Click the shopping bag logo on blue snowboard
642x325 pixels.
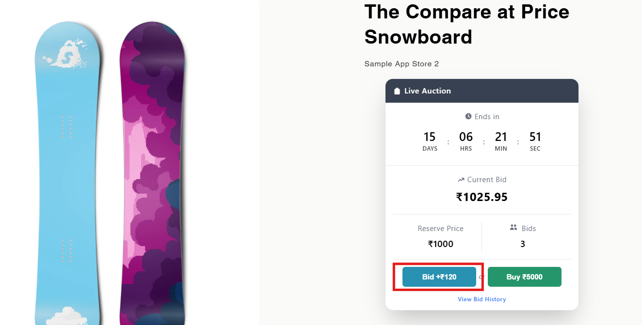(64, 54)
